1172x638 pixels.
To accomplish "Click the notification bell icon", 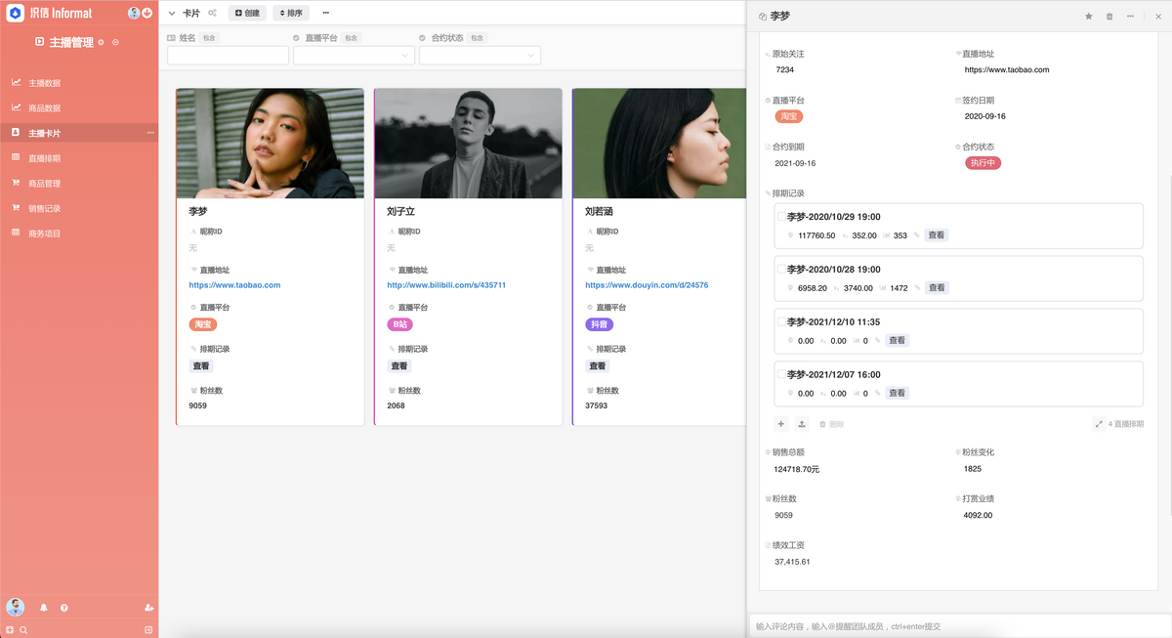I will click(43, 608).
